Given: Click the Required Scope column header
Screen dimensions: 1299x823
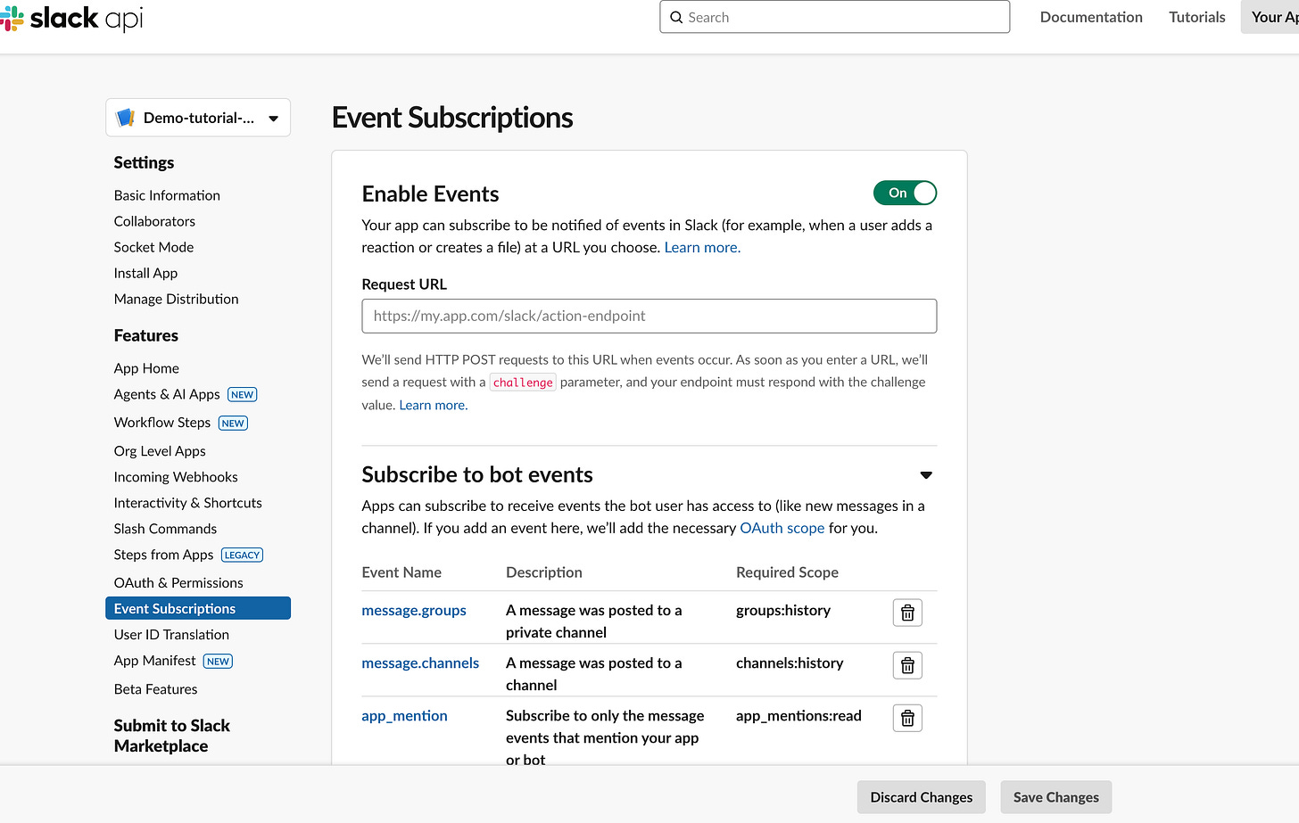Looking at the screenshot, I should click(787, 572).
